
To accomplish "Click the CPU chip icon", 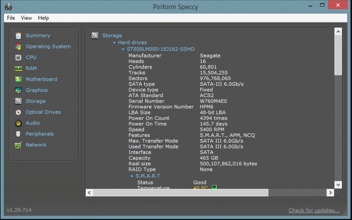I will pos(18,58).
